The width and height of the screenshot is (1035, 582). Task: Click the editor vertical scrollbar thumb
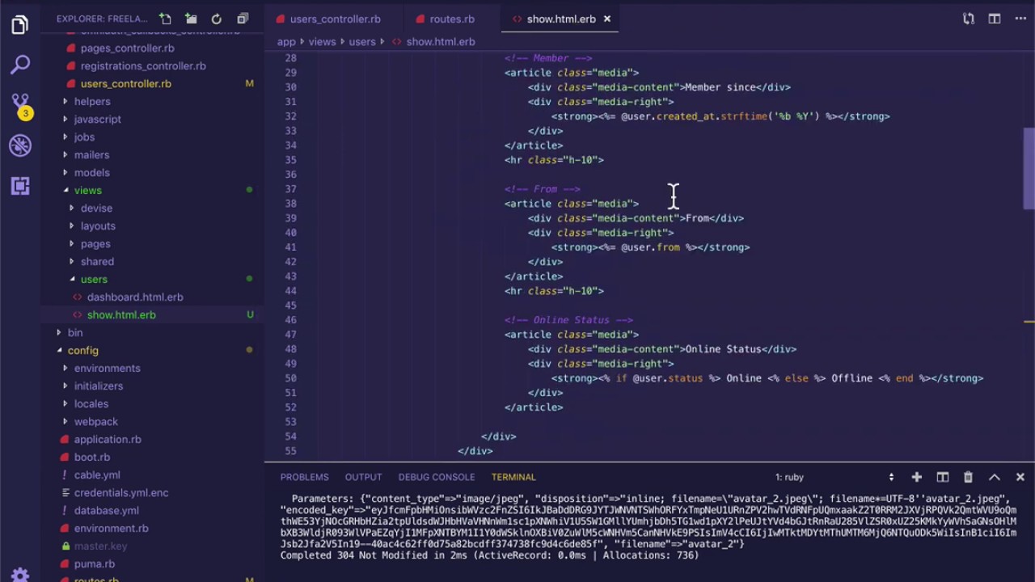(x=1029, y=168)
